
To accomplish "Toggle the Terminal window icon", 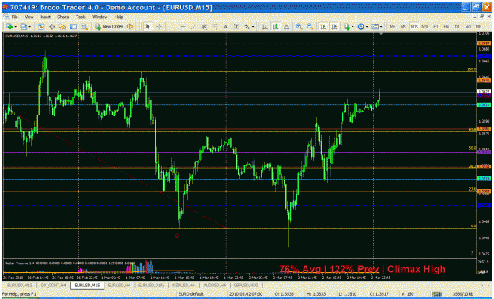I will (73, 27).
